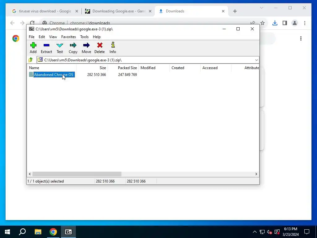Image resolution: width=317 pixels, height=238 pixels.
Task: Click the horizontal scrollbar thumb
Action: 77,174
